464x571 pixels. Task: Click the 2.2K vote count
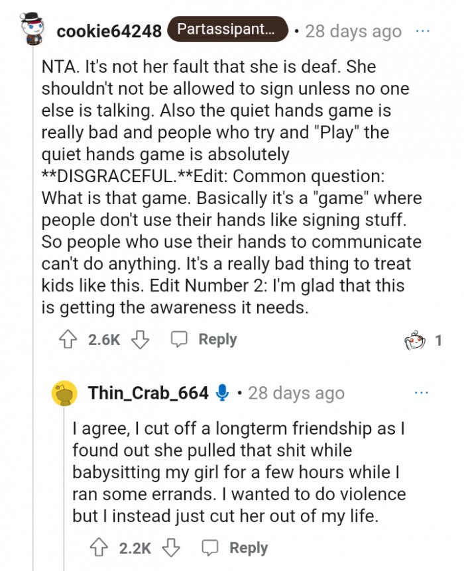[x=135, y=548]
